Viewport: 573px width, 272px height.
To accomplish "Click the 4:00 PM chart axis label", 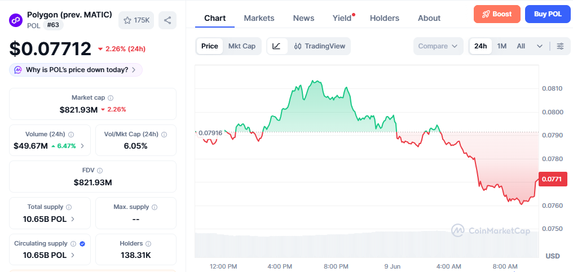I will 279,266.
